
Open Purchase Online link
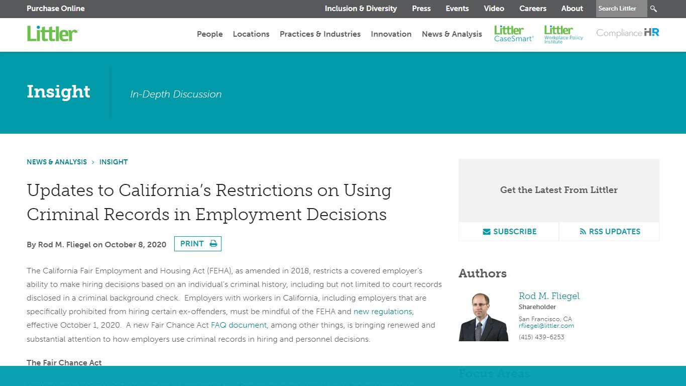(x=56, y=9)
